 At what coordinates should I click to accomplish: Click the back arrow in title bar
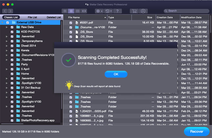pyautogui.click(x=87, y=4)
